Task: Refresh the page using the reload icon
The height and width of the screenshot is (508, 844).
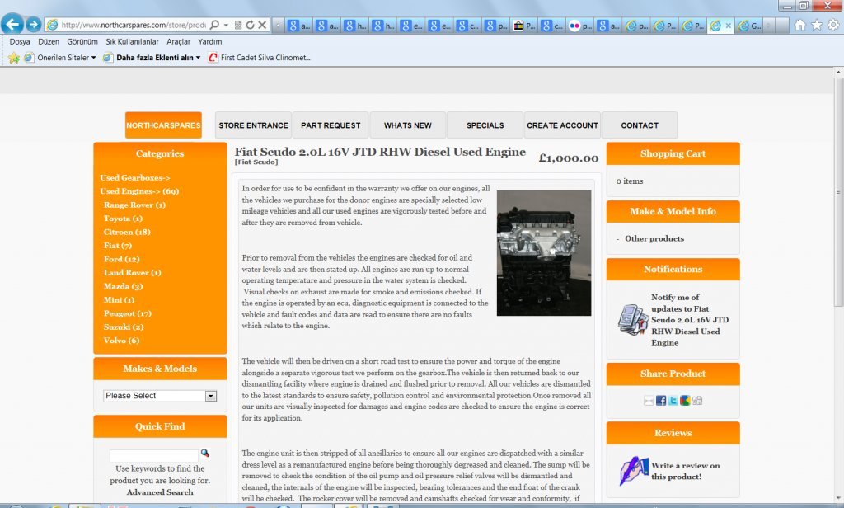Action: tap(250, 25)
